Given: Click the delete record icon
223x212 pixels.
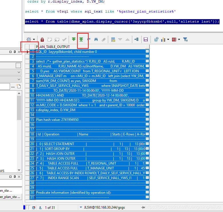Looking at the screenshot, I should click(57, 40).
